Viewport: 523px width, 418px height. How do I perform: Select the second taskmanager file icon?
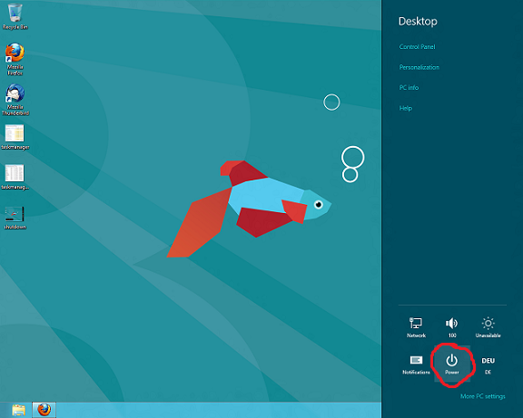pos(15,177)
